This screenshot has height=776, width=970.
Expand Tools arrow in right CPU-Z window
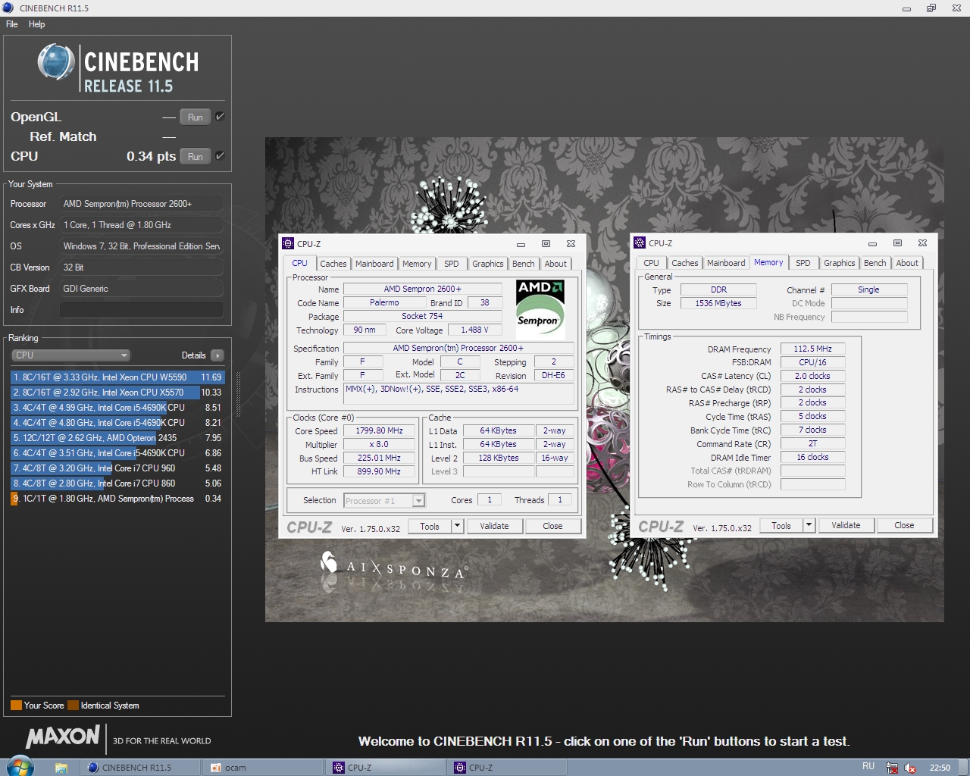pos(809,525)
